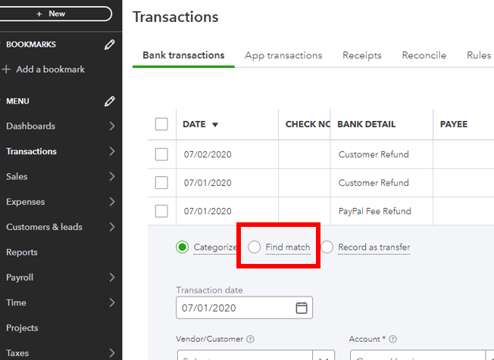The width and height of the screenshot is (494, 360).
Task: Open the calendar picker for Transaction date
Action: pos(301,308)
